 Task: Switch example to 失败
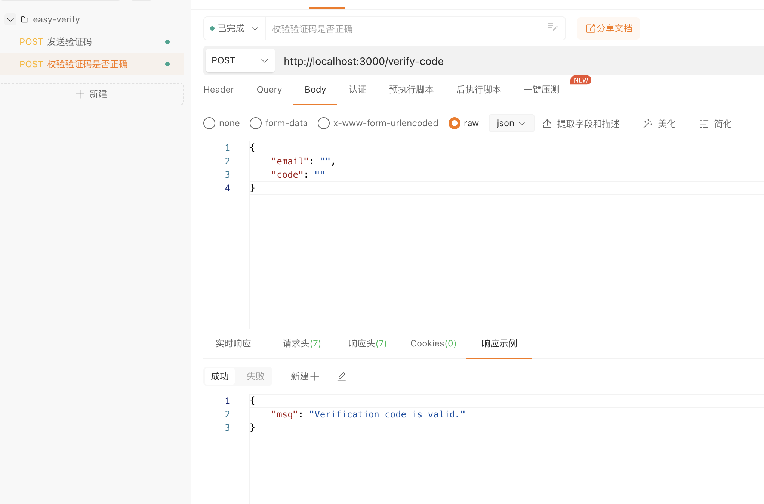[x=255, y=376]
